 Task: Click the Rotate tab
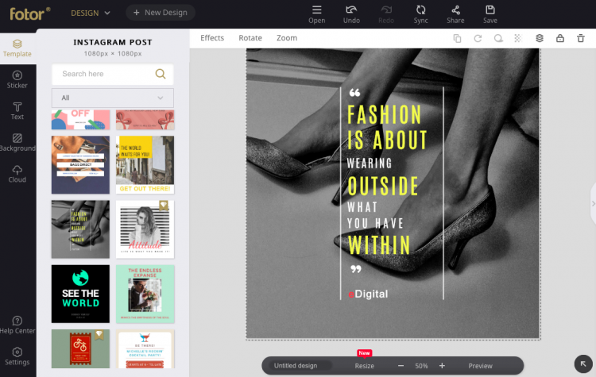250,38
